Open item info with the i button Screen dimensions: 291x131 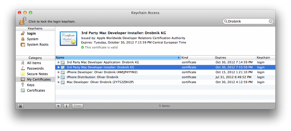coord(66,106)
